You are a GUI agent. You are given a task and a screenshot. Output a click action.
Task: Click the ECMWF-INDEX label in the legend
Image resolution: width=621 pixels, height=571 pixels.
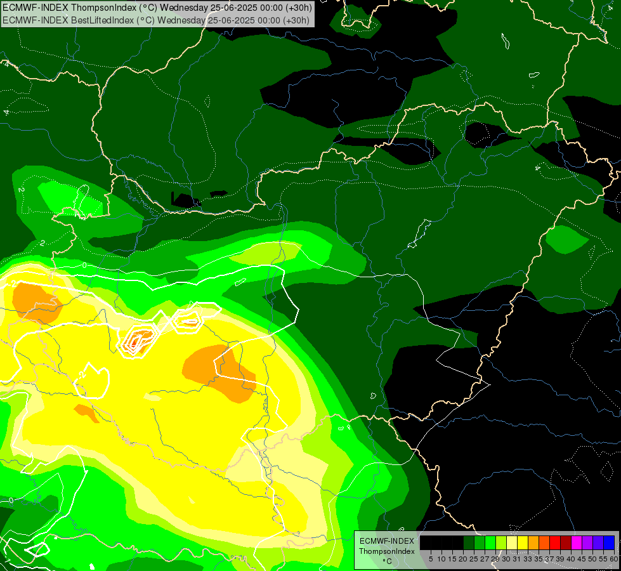tap(387, 541)
